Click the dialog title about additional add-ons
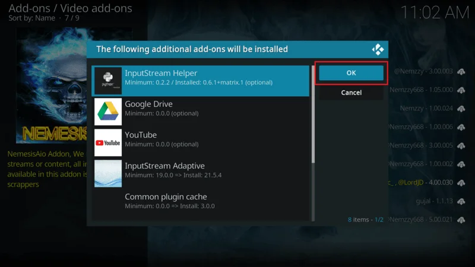Screen dimensions: 475x267 (192, 49)
